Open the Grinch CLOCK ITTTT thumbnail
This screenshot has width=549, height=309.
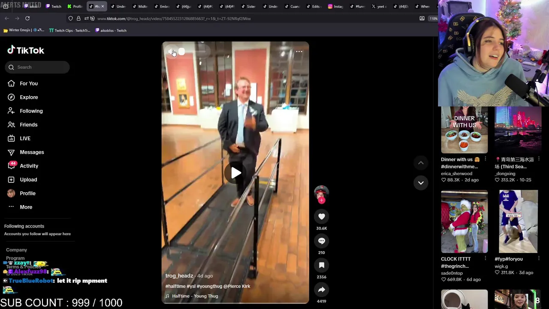point(464,221)
